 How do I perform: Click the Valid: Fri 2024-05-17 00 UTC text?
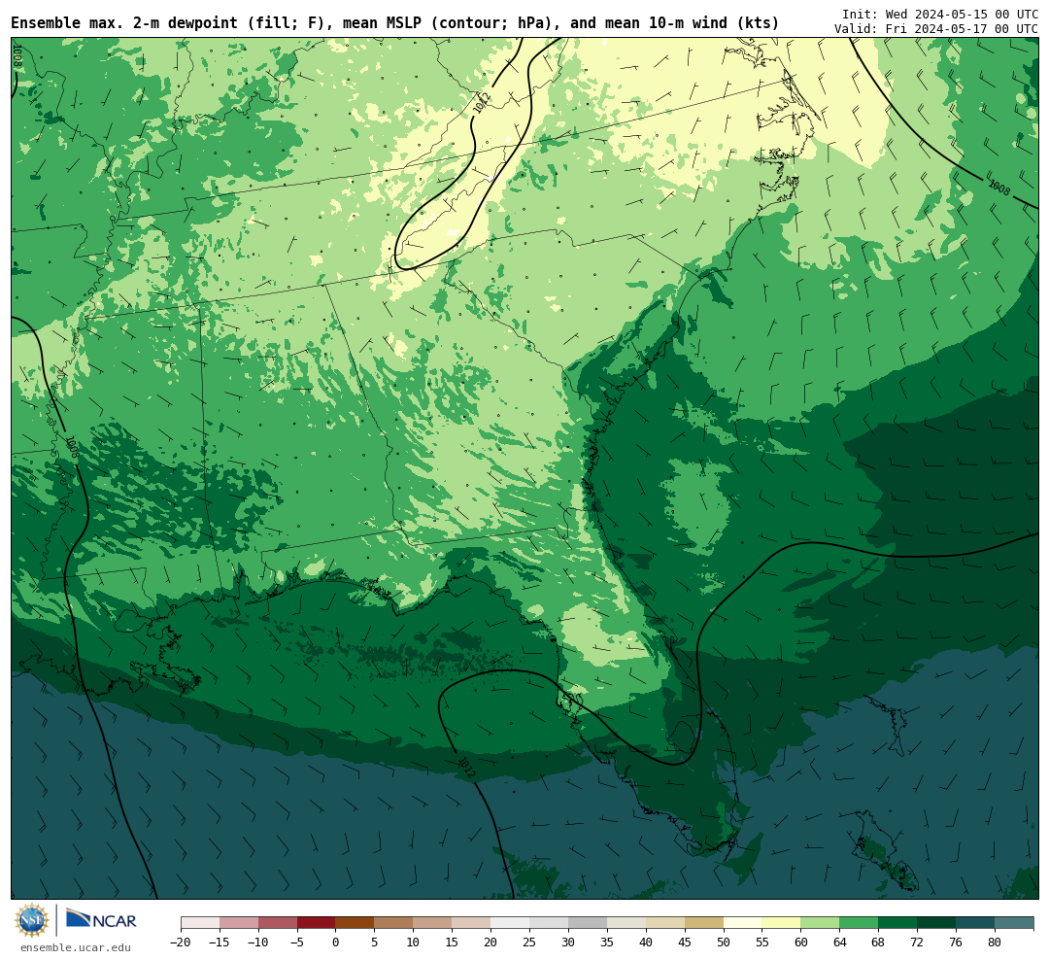coord(935,29)
